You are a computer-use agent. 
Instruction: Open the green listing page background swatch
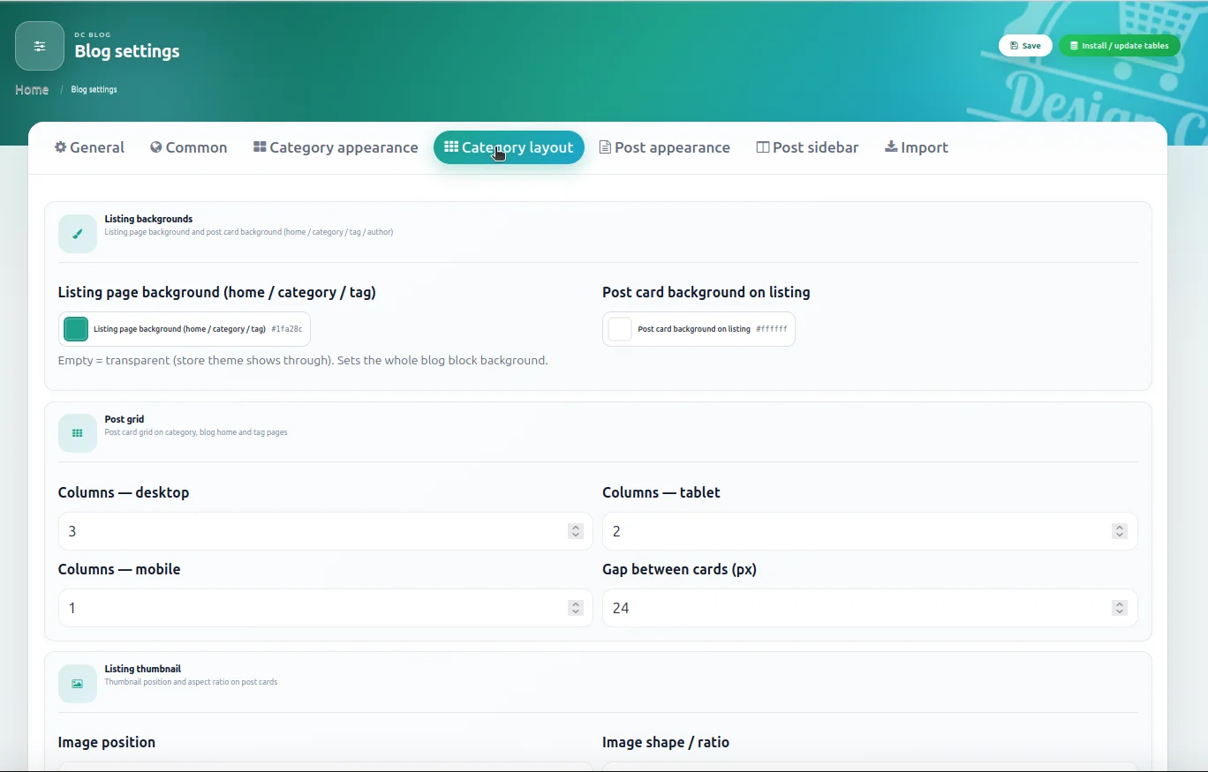point(76,329)
